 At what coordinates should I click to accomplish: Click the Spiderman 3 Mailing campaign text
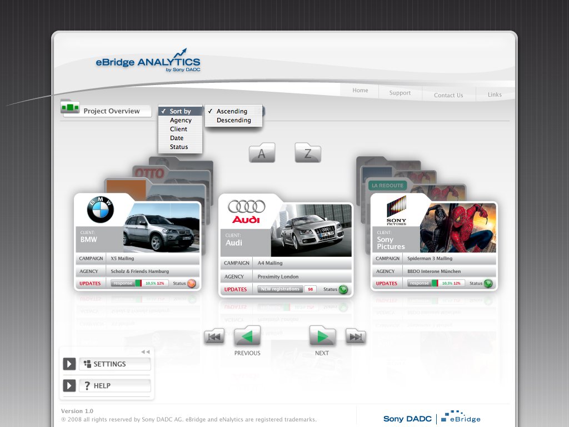pyautogui.click(x=430, y=259)
